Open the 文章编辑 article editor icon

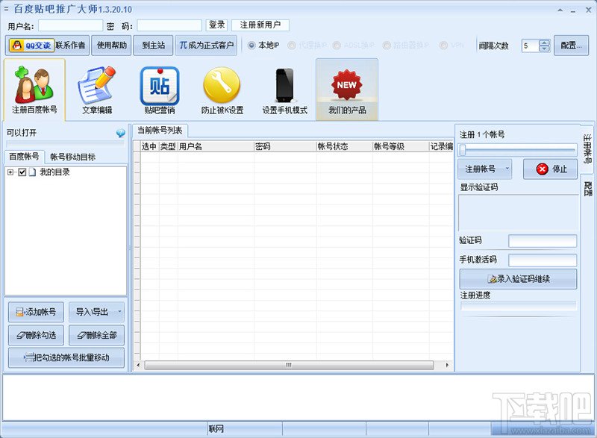click(x=97, y=90)
